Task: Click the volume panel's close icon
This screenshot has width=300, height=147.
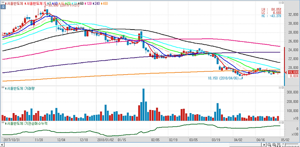Action: tap(282, 87)
